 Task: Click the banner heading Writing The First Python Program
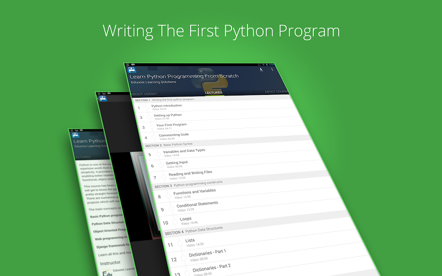222,31
